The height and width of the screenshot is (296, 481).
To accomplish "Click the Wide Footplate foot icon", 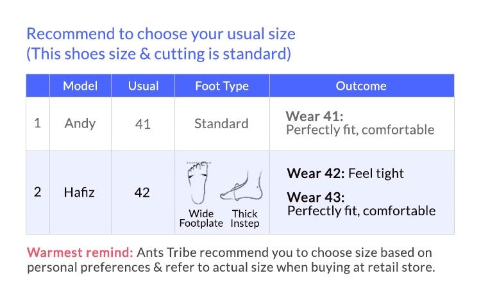I will [198, 183].
